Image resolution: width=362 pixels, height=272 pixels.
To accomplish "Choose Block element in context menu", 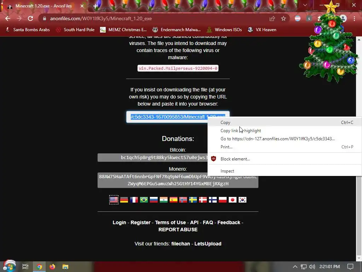I will click(285, 159).
